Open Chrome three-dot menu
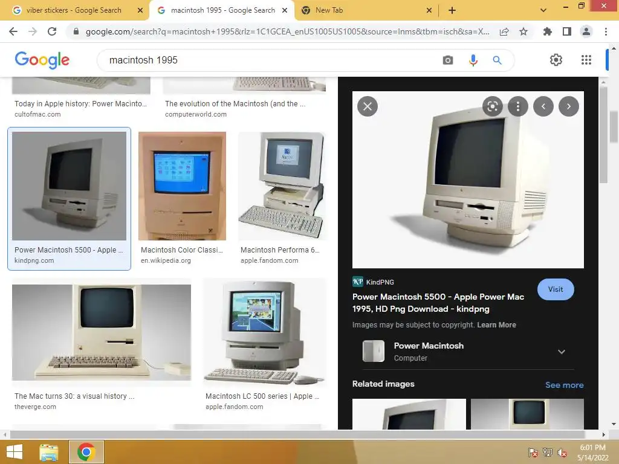The width and height of the screenshot is (619, 464). tap(606, 31)
